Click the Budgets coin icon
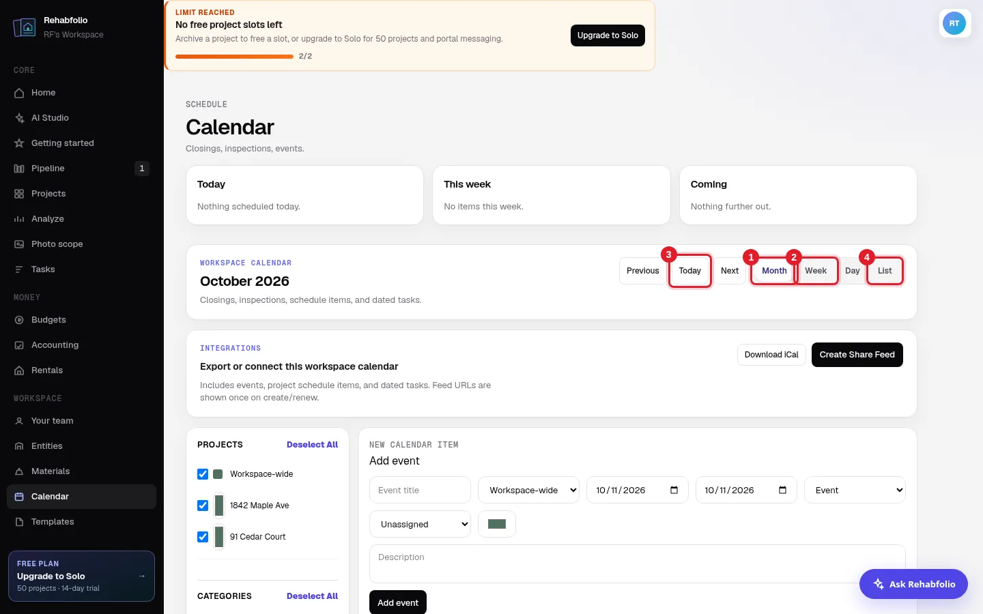Screen dimensions: 983x614 pyautogui.click(x=19, y=320)
